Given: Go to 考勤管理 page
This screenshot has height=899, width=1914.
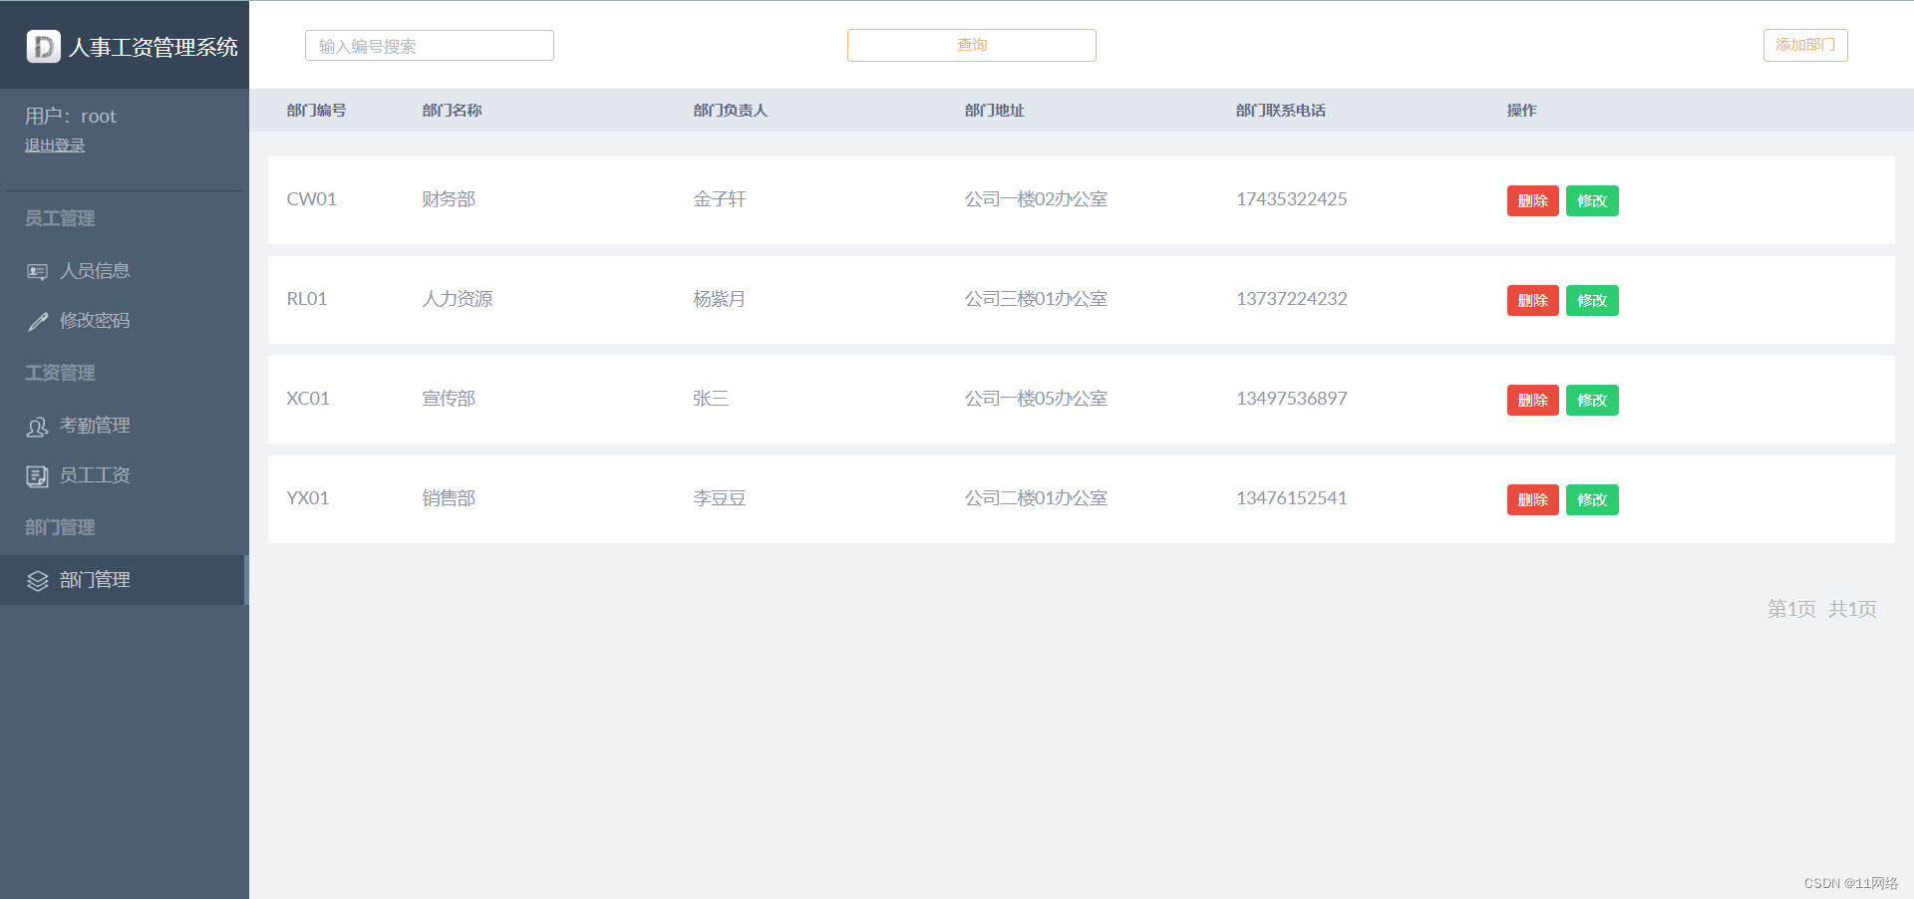Looking at the screenshot, I should click(124, 426).
